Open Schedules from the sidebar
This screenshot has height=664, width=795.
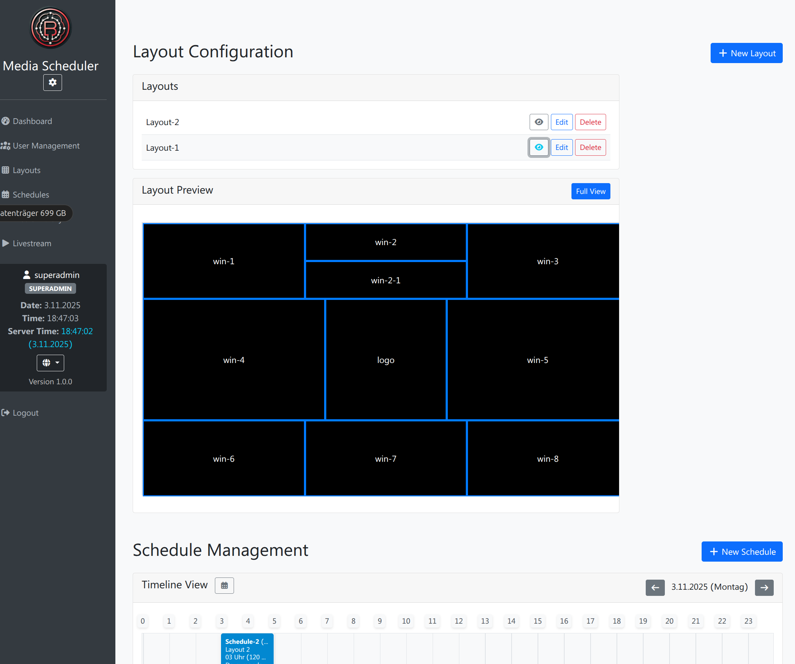(31, 195)
